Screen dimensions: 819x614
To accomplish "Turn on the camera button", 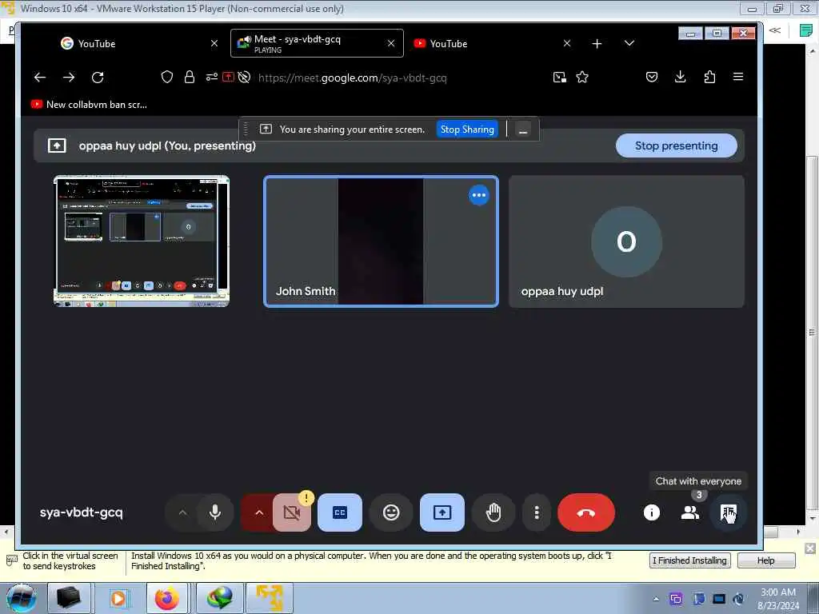I will [x=291, y=512].
